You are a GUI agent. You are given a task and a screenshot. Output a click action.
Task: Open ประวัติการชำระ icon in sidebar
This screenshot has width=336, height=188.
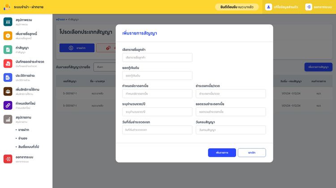[8, 77]
